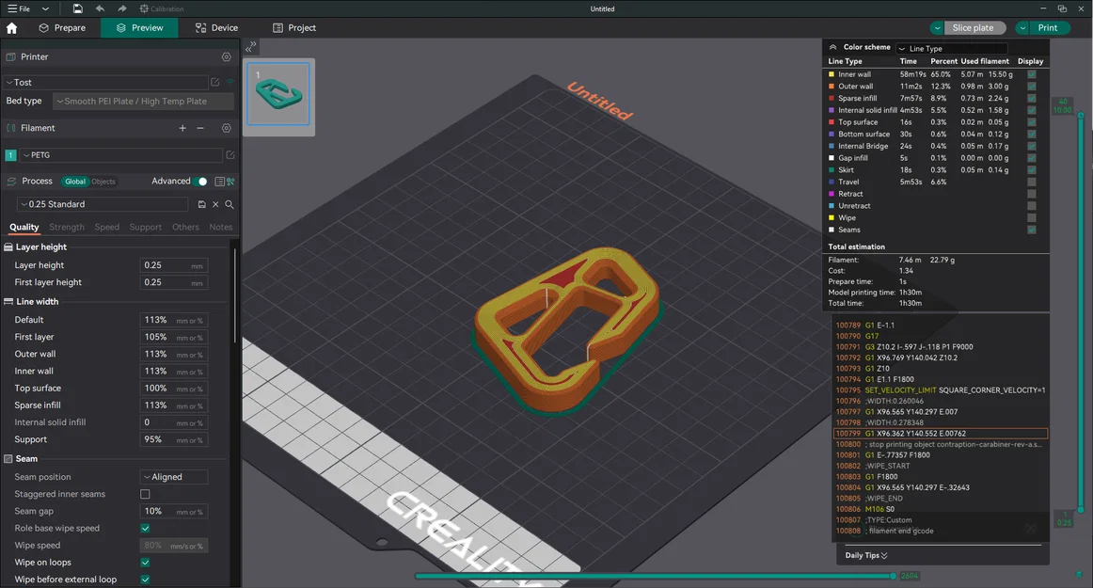Expand the Daily Tips section
The height and width of the screenshot is (588, 1093).
pyautogui.click(x=866, y=555)
